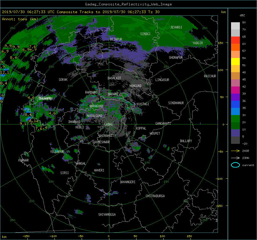Screen dimensions: 257x240
Task: Select the DHARWAD city label
Action: [74, 122]
